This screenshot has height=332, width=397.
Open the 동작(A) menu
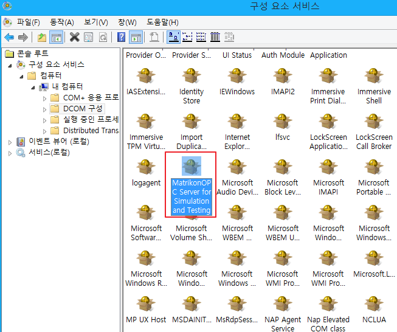pos(62,22)
